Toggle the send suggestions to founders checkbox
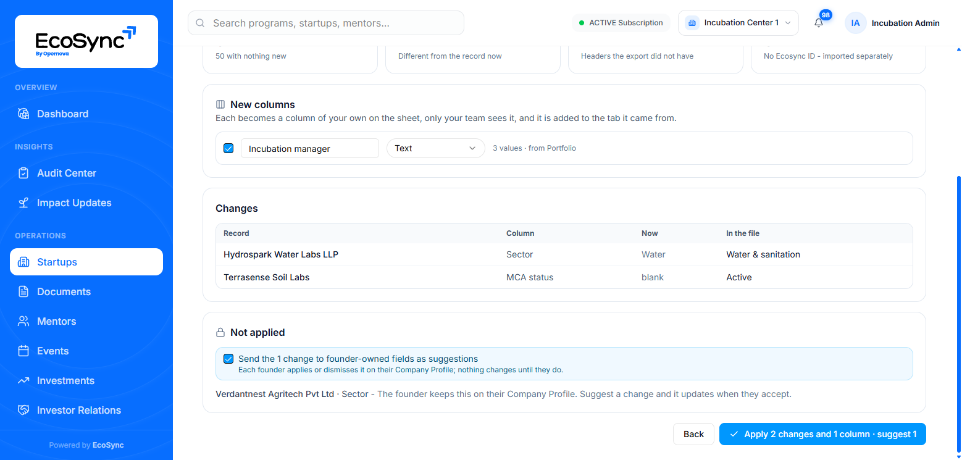The width and height of the screenshot is (962, 460). click(x=228, y=359)
